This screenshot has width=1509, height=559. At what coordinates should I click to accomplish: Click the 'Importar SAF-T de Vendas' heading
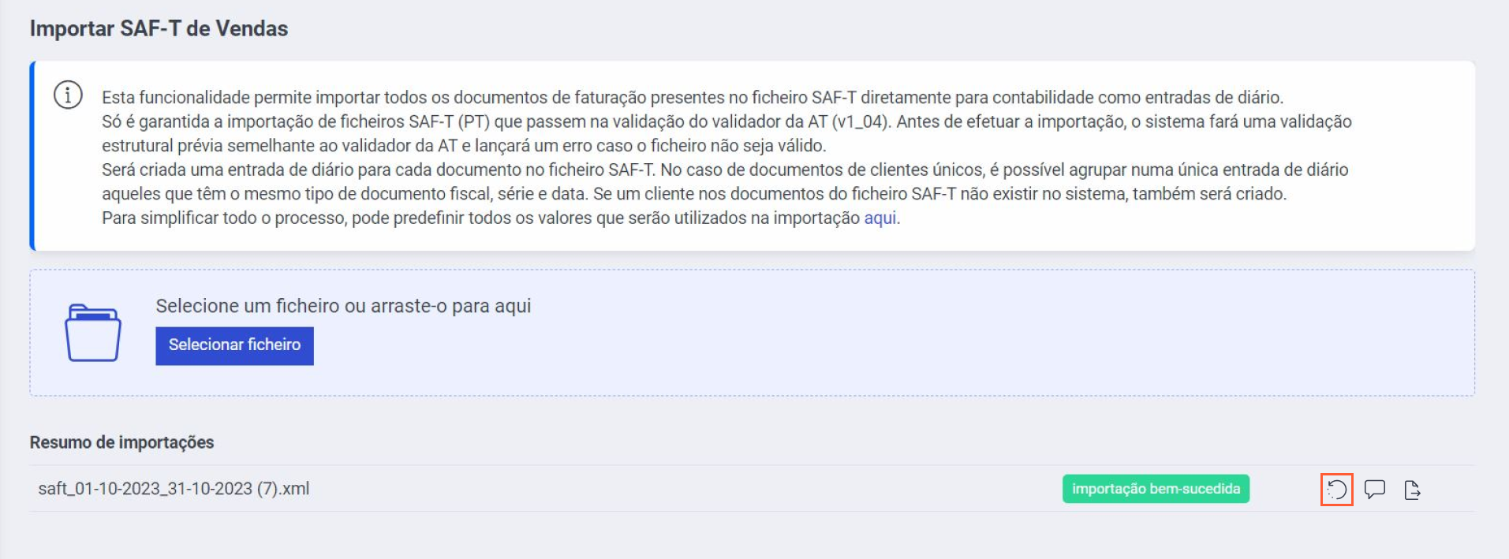159,28
